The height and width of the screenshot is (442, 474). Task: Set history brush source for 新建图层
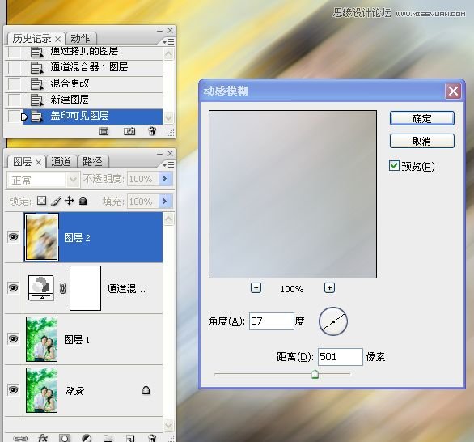(15, 100)
